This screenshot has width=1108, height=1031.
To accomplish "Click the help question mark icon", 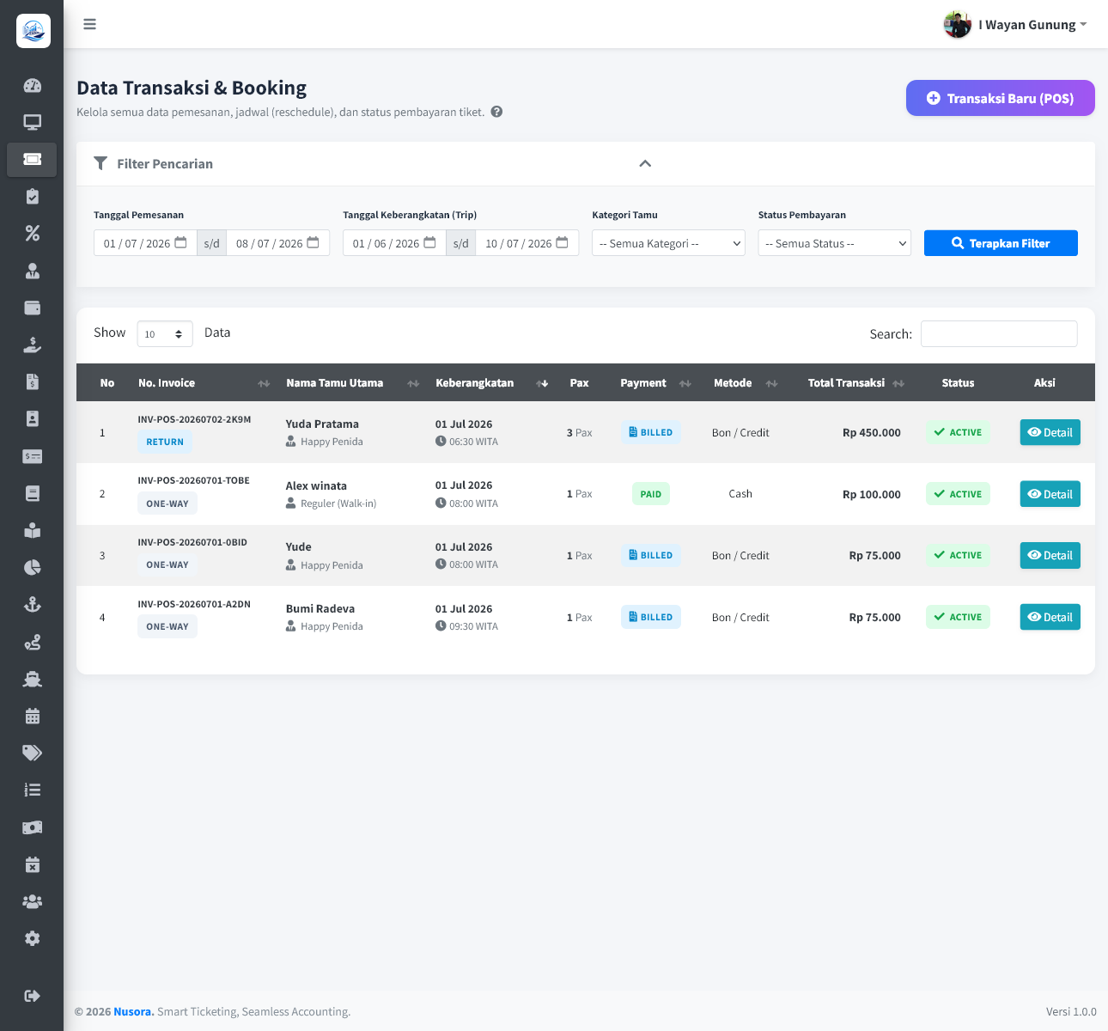I will pyautogui.click(x=496, y=112).
